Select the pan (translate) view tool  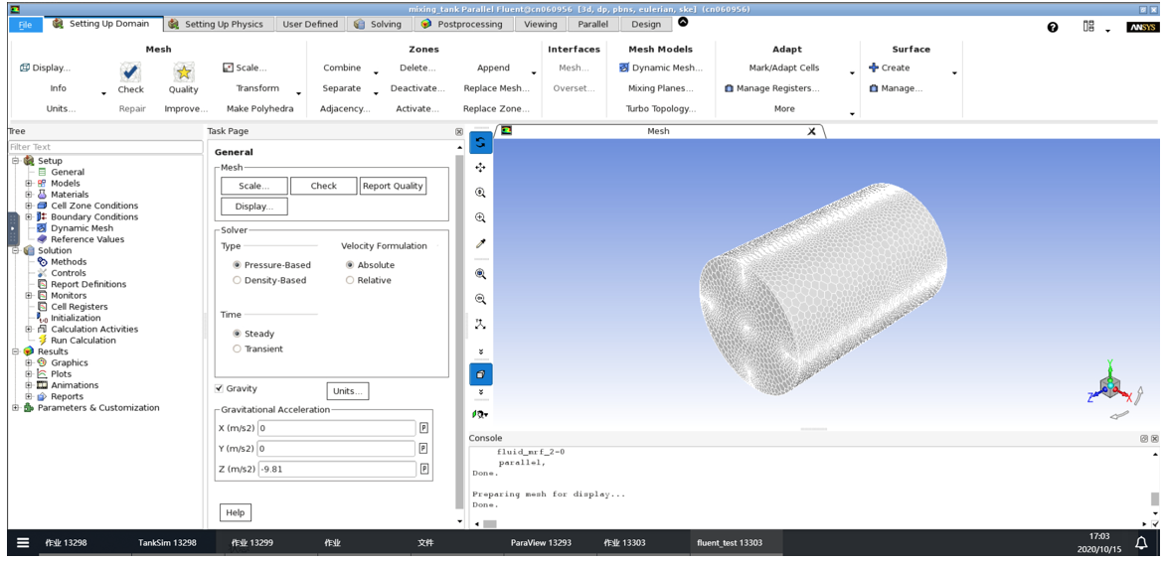coord(480,168)
